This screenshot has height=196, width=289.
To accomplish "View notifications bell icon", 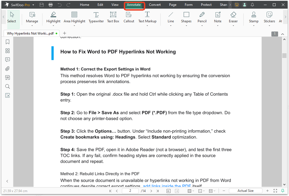I will coord(252,5).
